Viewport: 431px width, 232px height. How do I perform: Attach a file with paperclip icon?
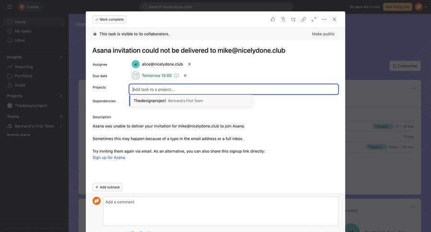pos(283,19)
